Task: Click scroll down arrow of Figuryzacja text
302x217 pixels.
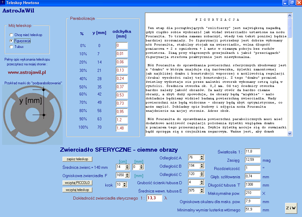Action: (290, 133)
